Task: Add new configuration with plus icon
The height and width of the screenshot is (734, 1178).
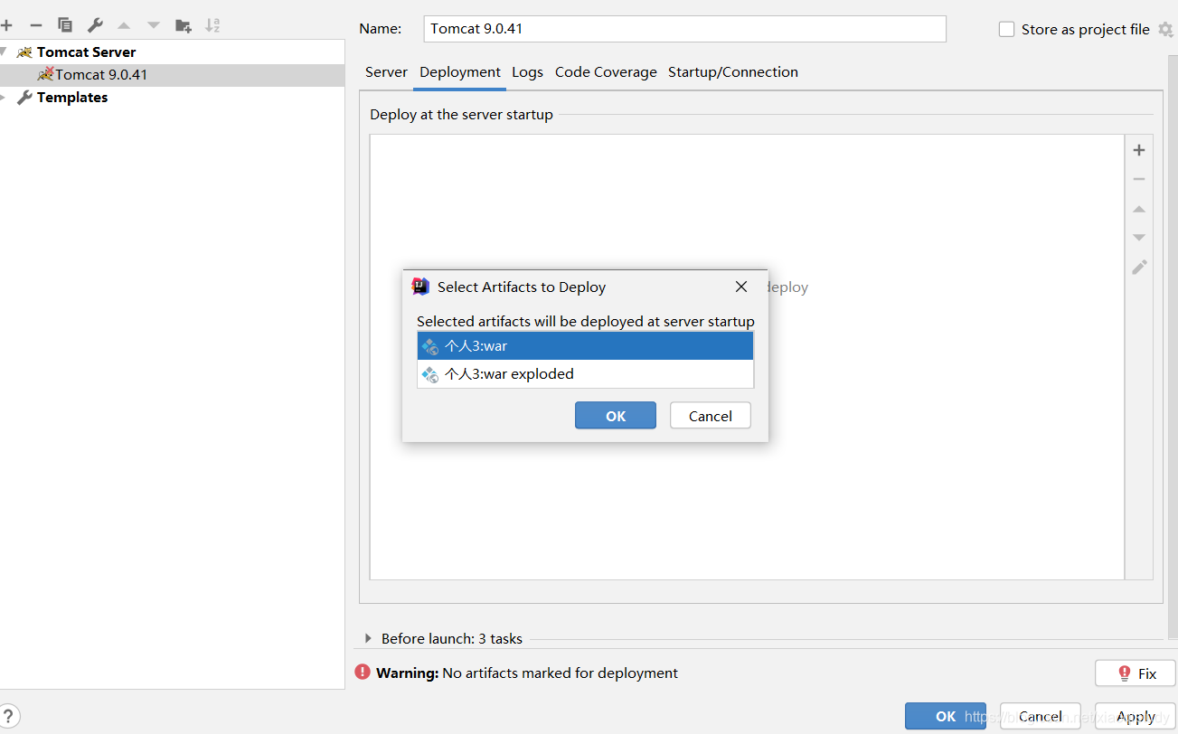Action: pyautogui.click(x=6, y=25)
